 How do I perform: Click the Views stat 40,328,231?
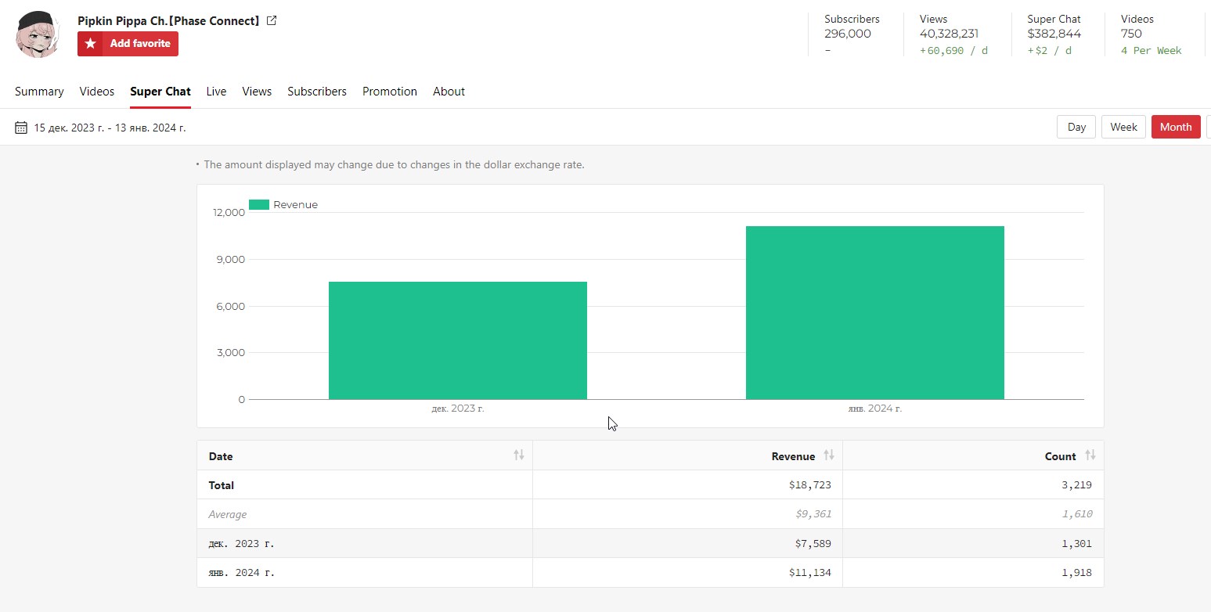click(x=949, y=34)
